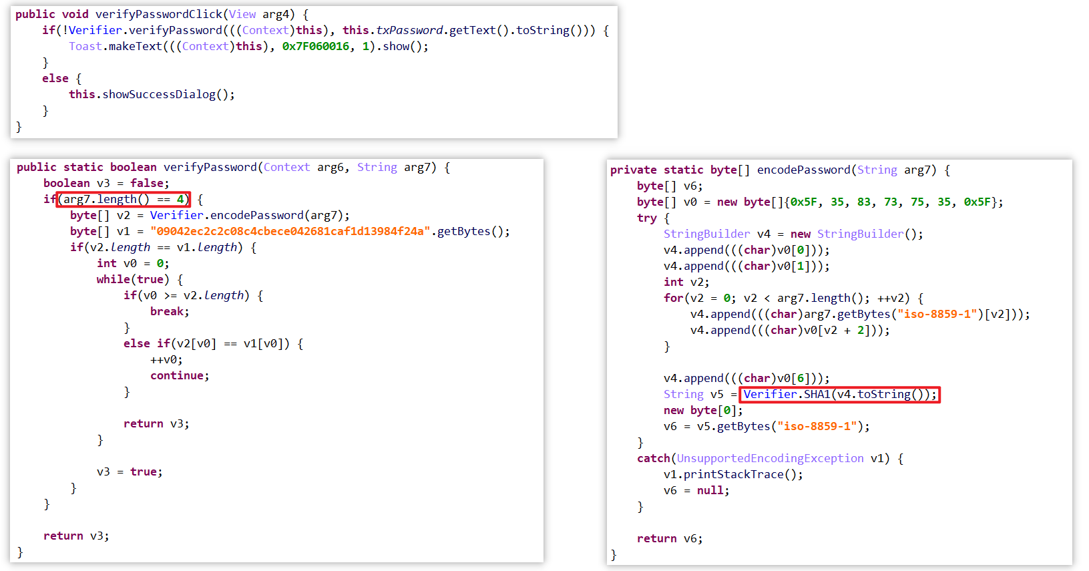The height and width of the screenshot is (571, 1089).
Task: Click the v4.append(((char)v0[v2 + 2])) line
Action: tap(791, 330)
